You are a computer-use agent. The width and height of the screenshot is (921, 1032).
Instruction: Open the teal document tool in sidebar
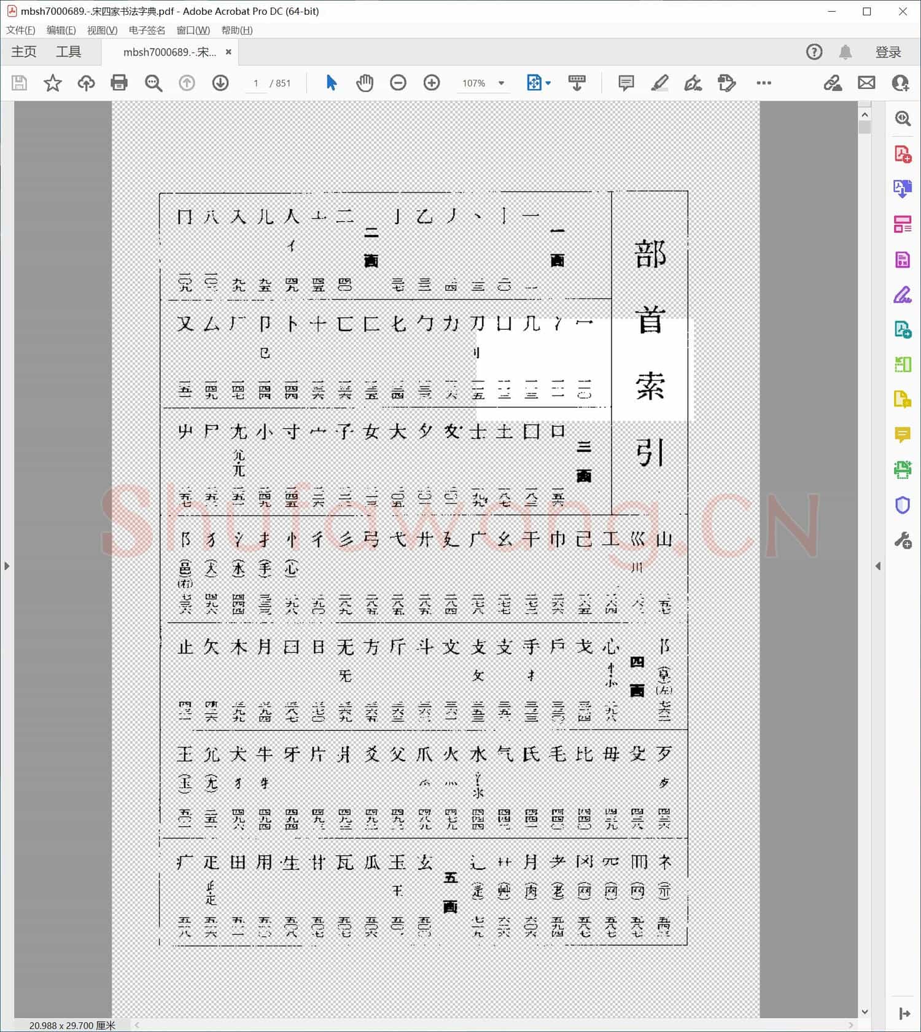(x=903, y=330)
